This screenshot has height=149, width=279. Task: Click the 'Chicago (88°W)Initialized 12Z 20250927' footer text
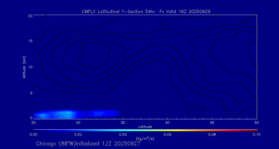click(x=88, y=144)
